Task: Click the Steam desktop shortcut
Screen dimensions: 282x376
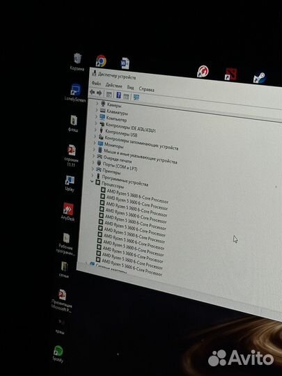Action: [x=260, y=78]
